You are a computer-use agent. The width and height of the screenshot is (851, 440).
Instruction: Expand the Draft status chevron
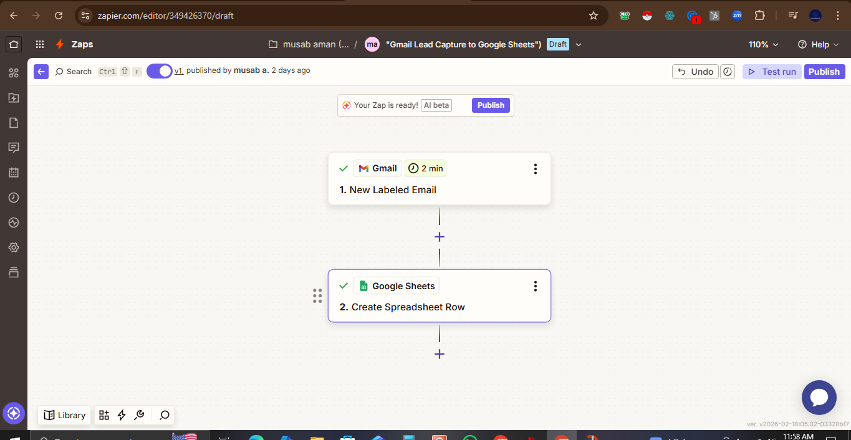point(579,44)
